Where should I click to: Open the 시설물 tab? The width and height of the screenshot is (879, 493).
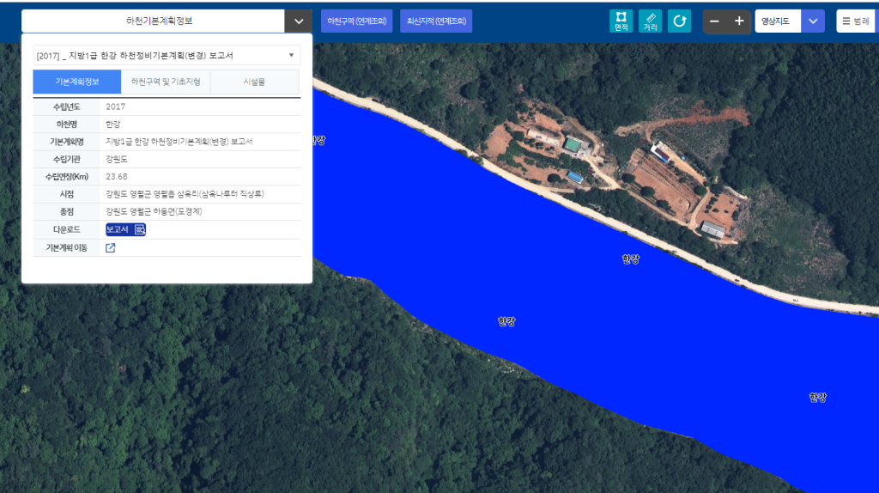point(254,82)
